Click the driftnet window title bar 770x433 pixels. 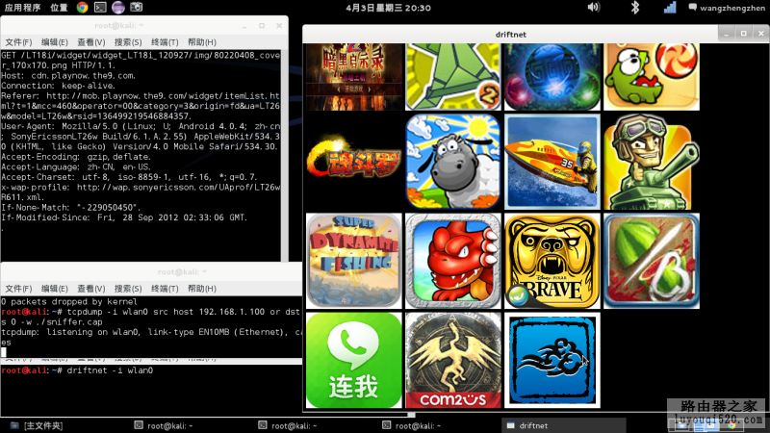[x=511, y=34]
